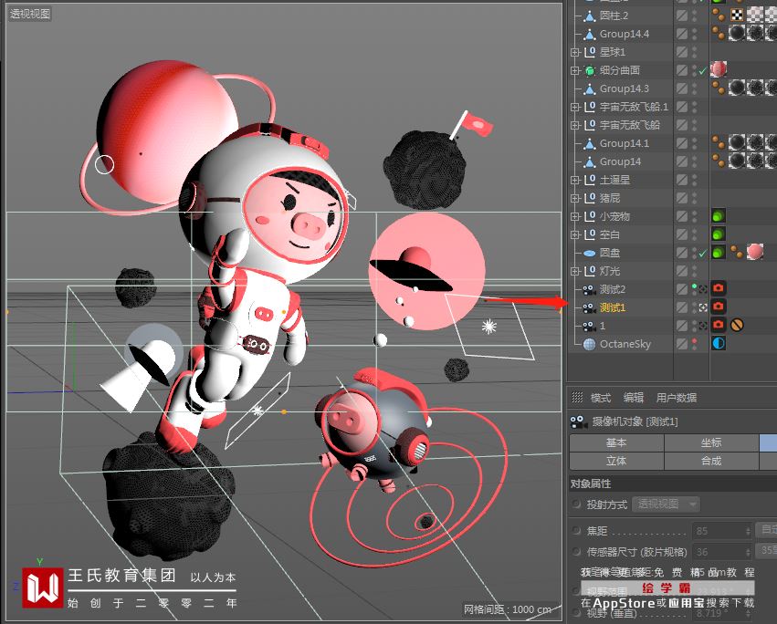Click the UVW tag dots on Group14.3

[x=718, y=88]
